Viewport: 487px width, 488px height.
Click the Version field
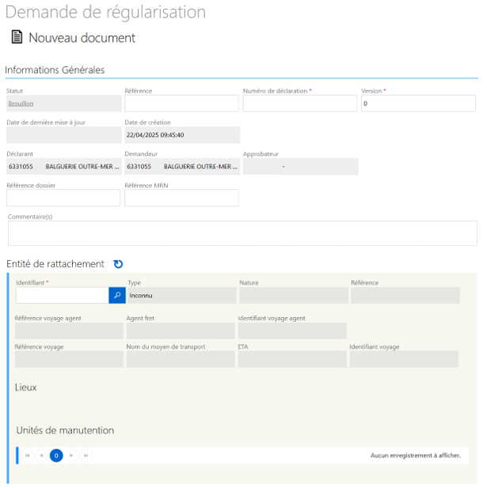(418, 104)
